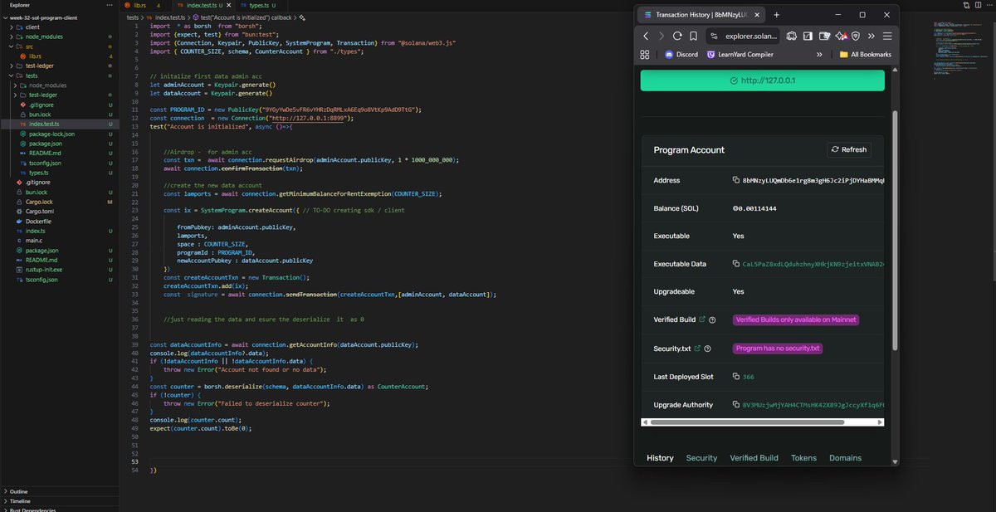Screen dimensions: 996x512
Task: Select the Security tab
Action: pyautogui.click(x=701, y=458)
